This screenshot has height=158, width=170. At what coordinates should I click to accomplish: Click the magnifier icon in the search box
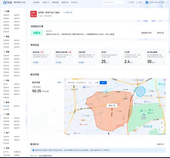tap(105, 2)
